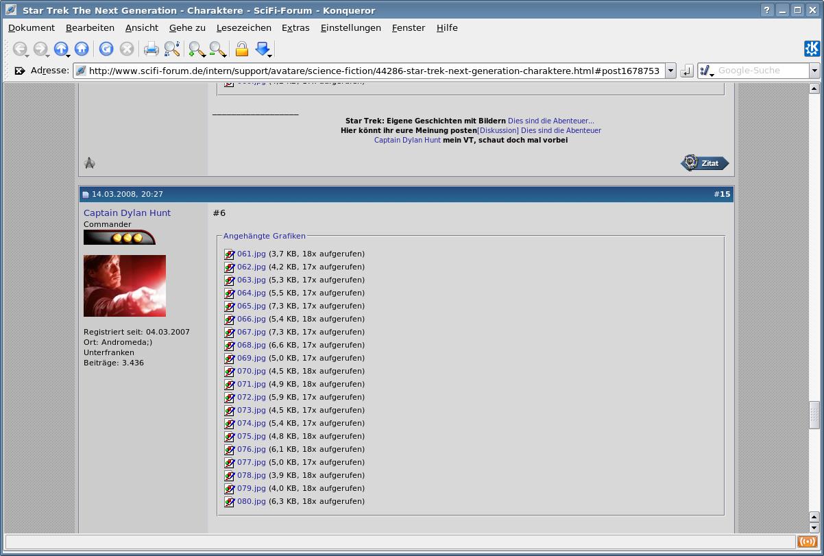Image resolution: width=824 pixels, height=556 pixels.
Task: Click the Up one level navigation icon
Action: 61,49
